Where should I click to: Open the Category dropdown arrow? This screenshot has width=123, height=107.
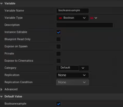tap(83, 68)
